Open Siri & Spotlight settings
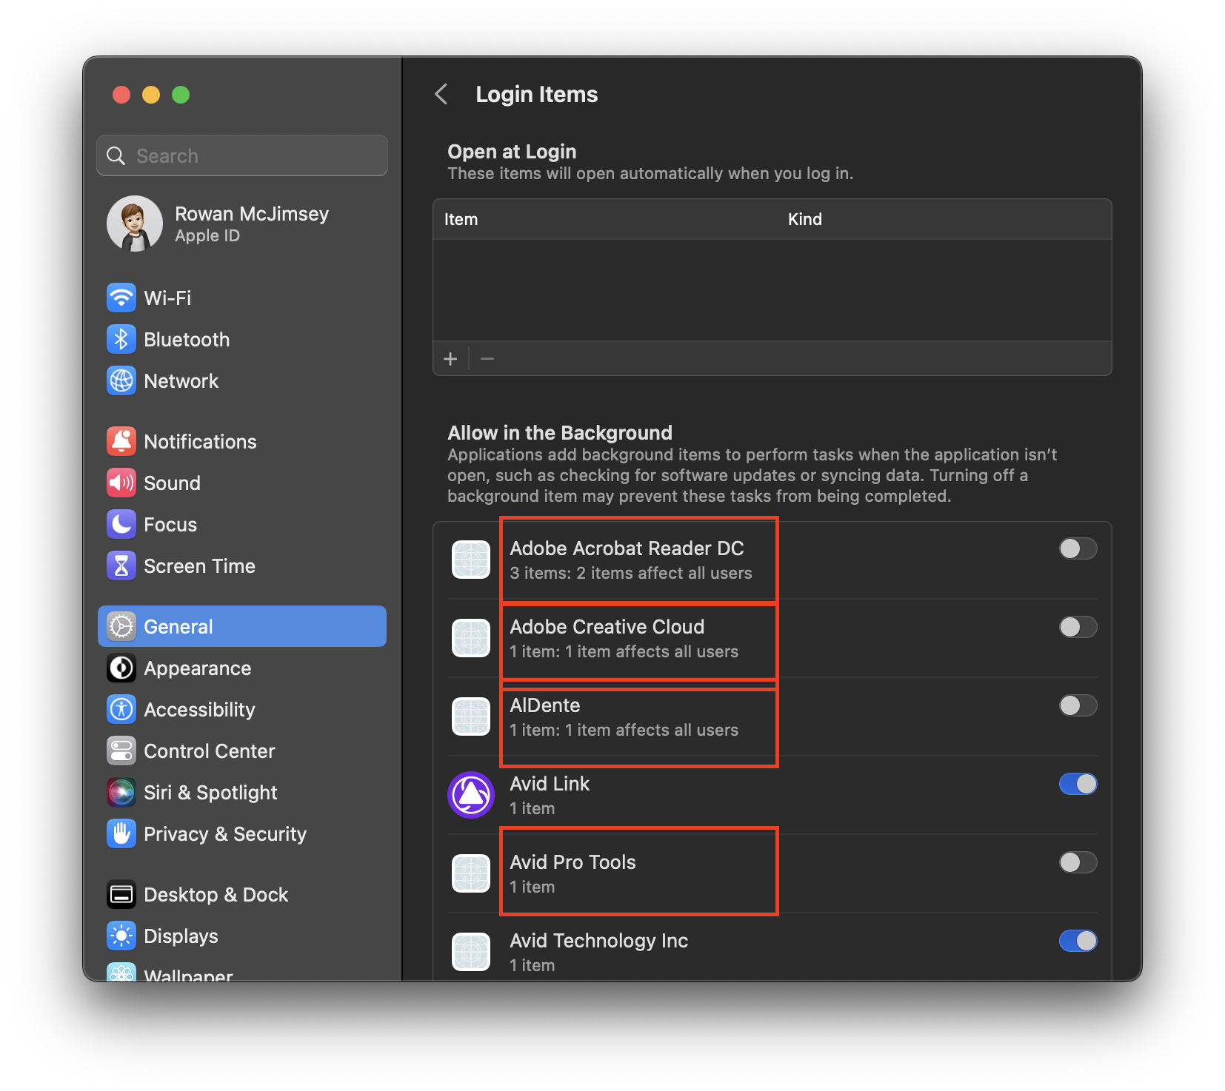The image size is (1225, 1091). pos(242,792)
